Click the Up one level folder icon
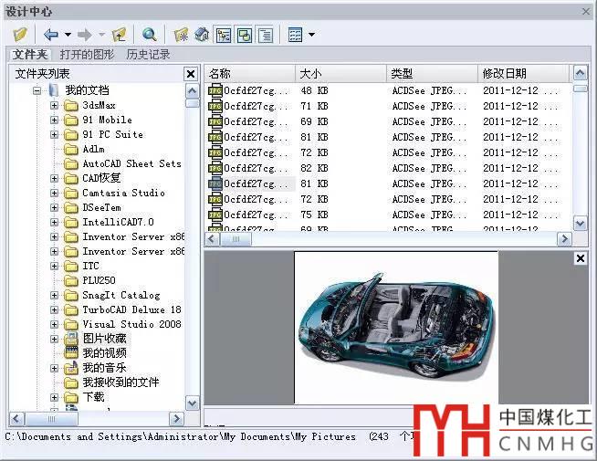This screenshot has height=461, width=597. [x=119, y=35]
